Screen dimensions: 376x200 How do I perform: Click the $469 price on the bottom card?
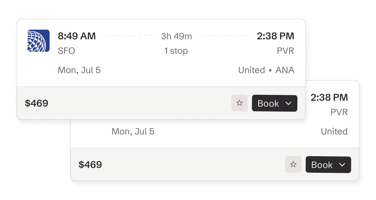click(90, 164)
